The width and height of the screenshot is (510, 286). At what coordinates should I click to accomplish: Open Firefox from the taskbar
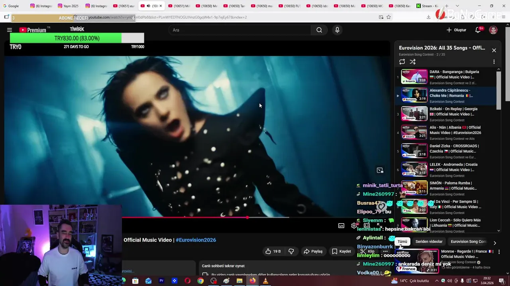click(253, 281)
